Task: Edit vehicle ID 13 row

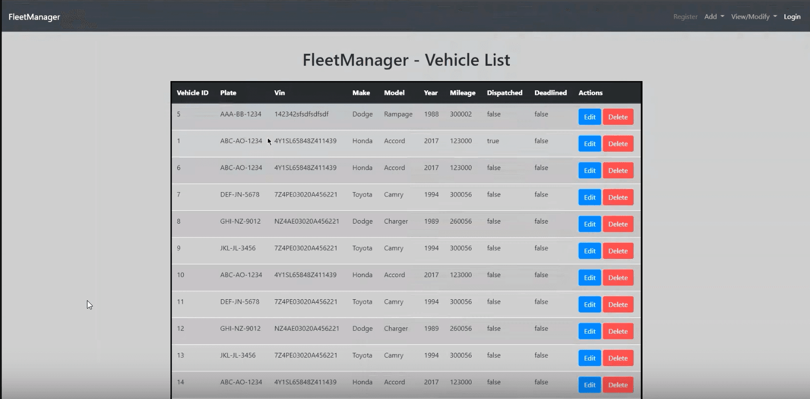Action: coord(590,358)
